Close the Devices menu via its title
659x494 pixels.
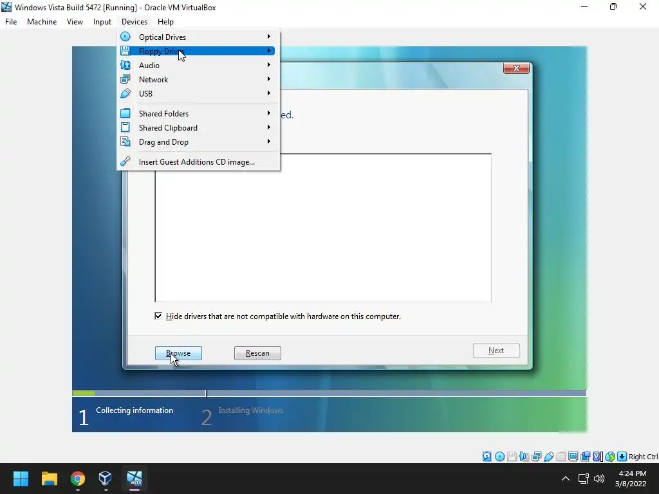point(135,22)
